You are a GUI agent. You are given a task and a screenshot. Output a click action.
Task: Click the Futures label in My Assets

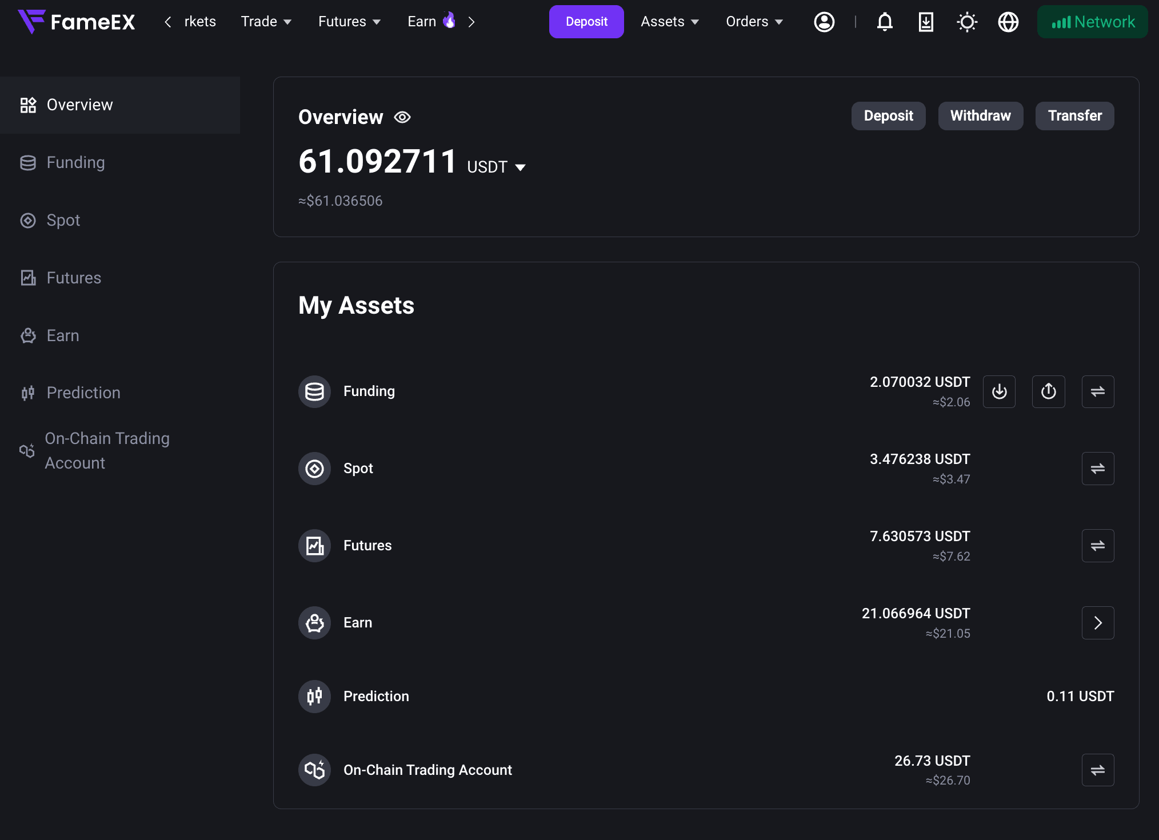point(367,546)
